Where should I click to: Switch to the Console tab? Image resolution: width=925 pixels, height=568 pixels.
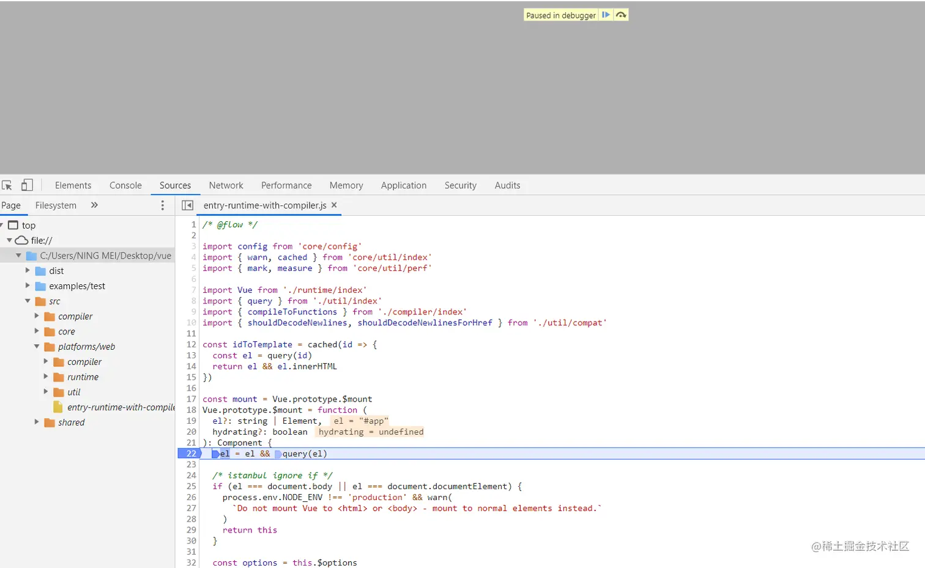[x=125, y=185]
